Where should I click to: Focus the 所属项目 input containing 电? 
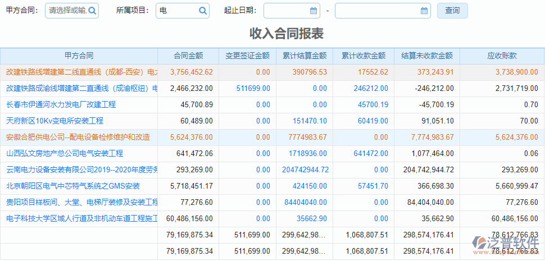183,11
